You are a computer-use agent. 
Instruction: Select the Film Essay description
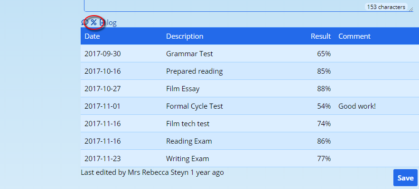pyautogui.click(x=183, y=89)
